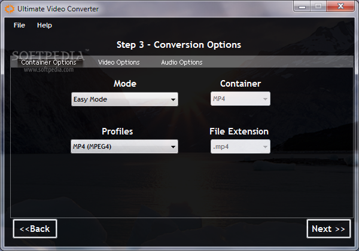Click the Ultimate Video Converter app icon

[10, 9]
